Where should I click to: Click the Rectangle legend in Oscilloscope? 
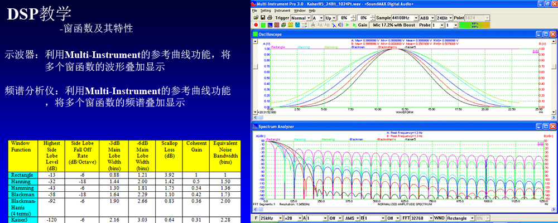[x=278, y=47]
